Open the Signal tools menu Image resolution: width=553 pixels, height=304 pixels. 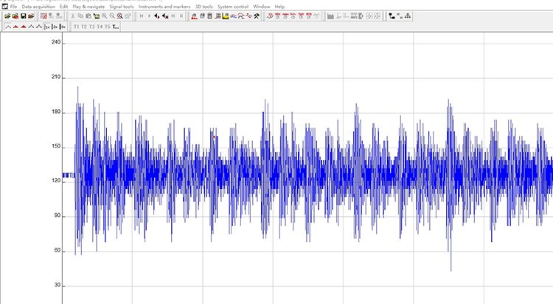122,7
